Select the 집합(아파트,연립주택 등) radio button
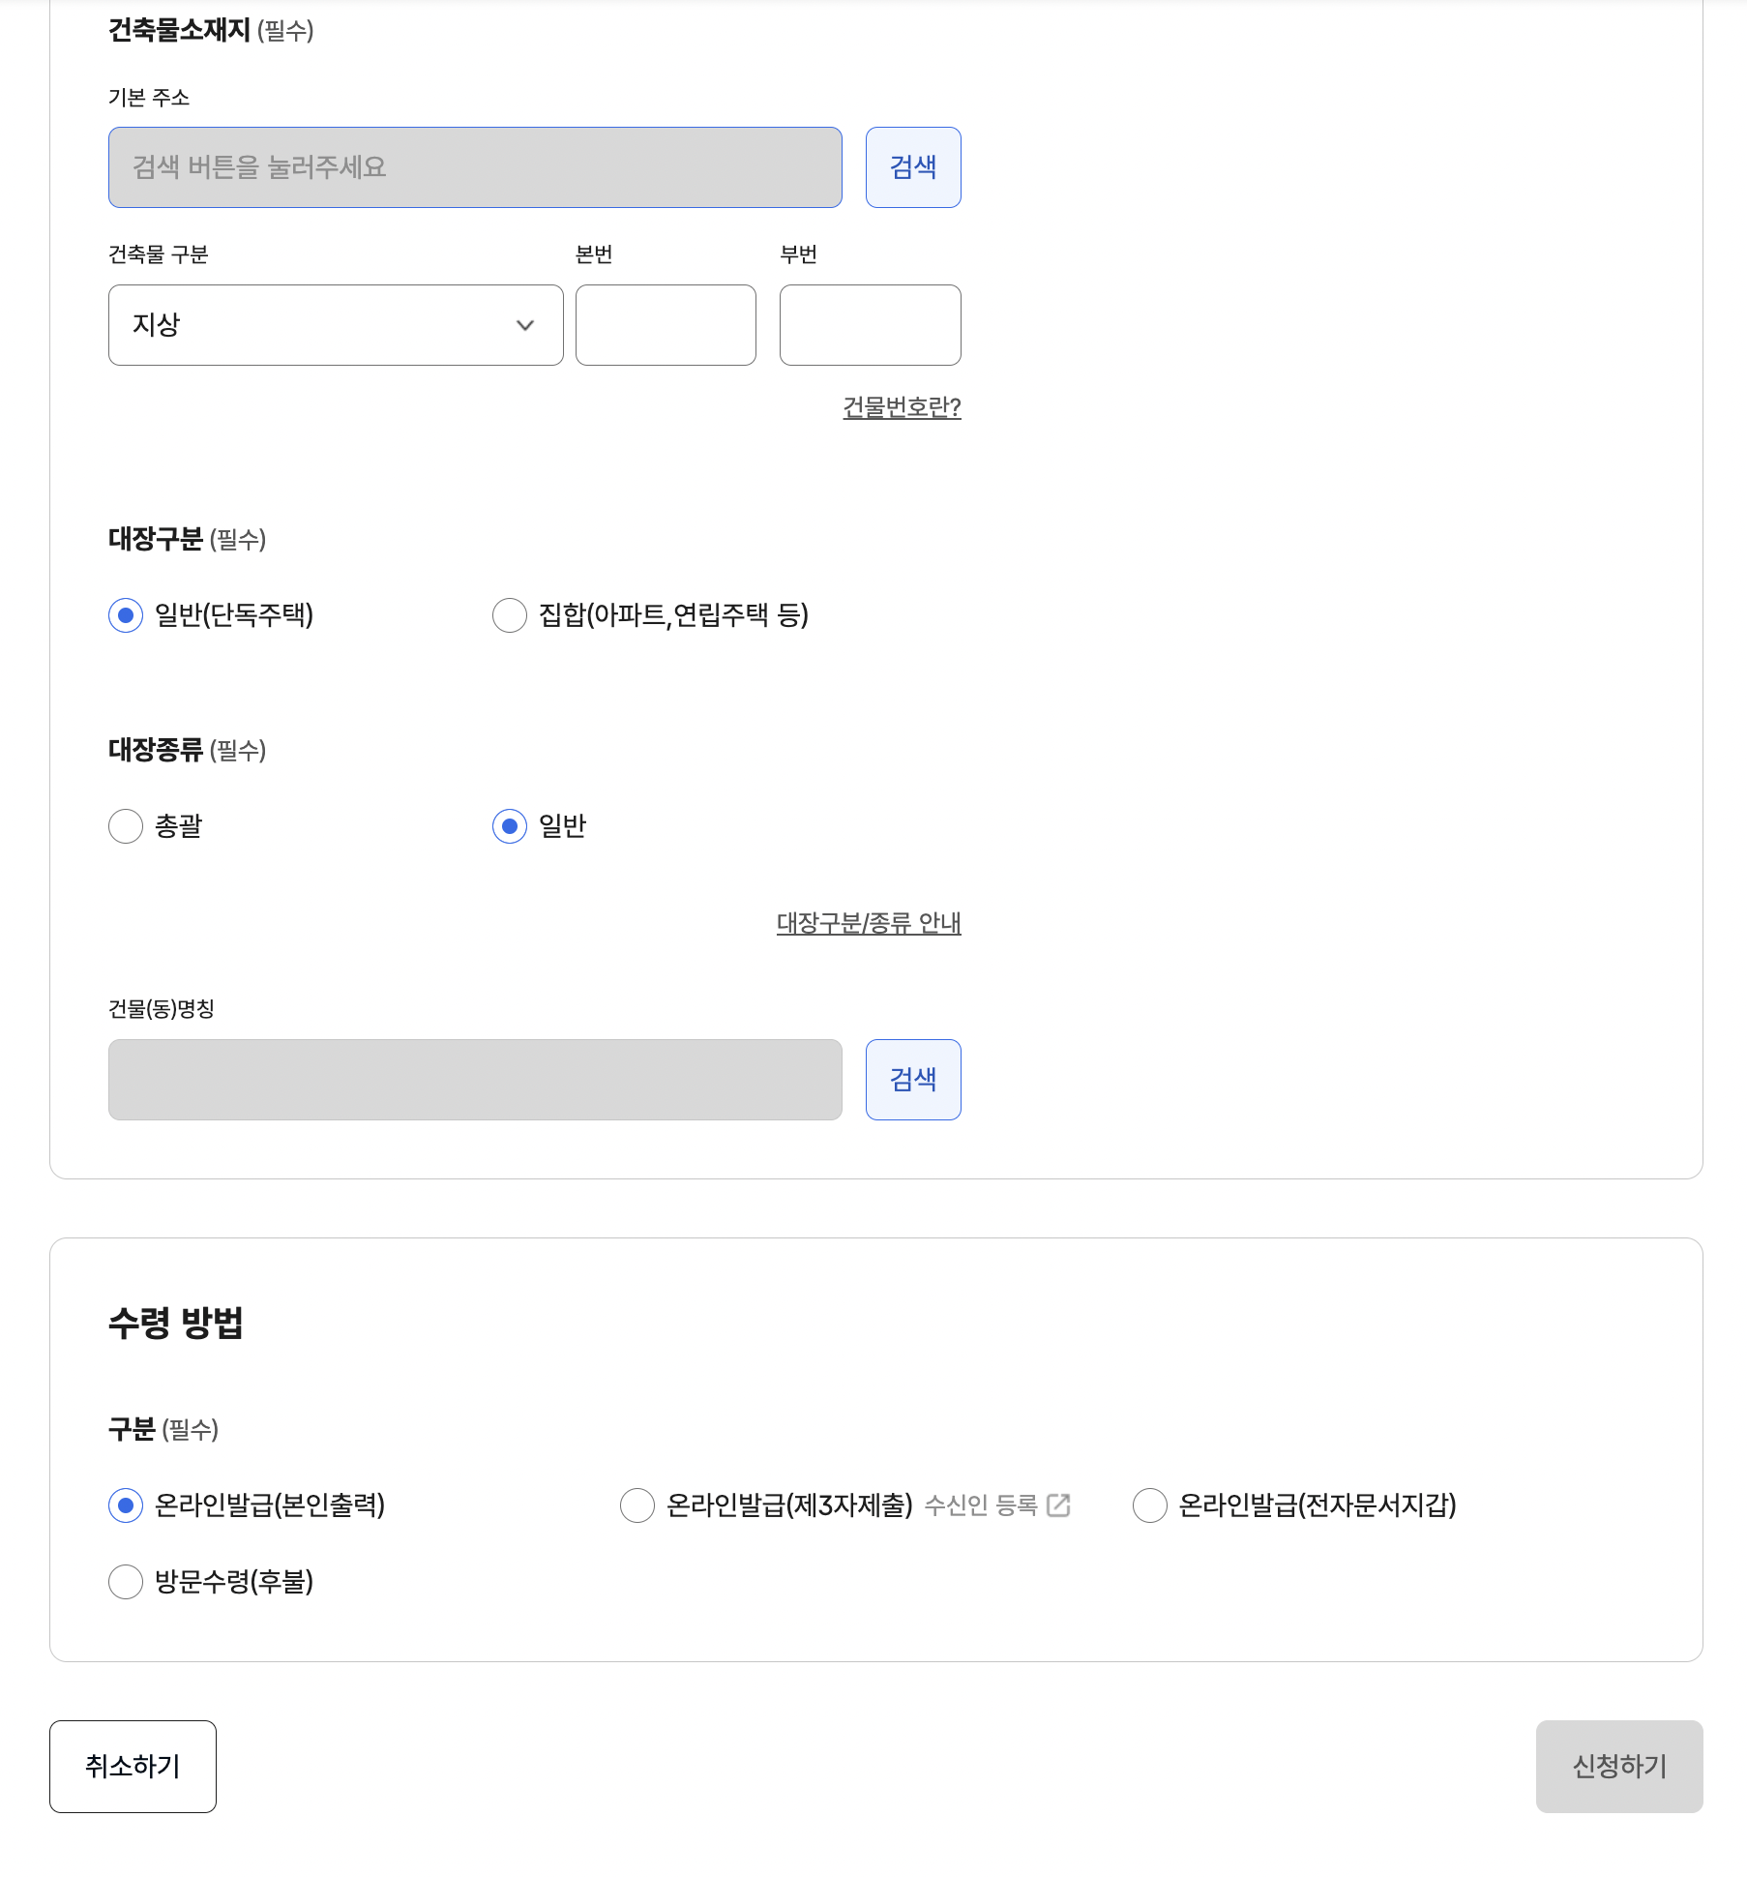Image resolution: width=1747 pixels, height=1877 pixels. tap(510, 615)
